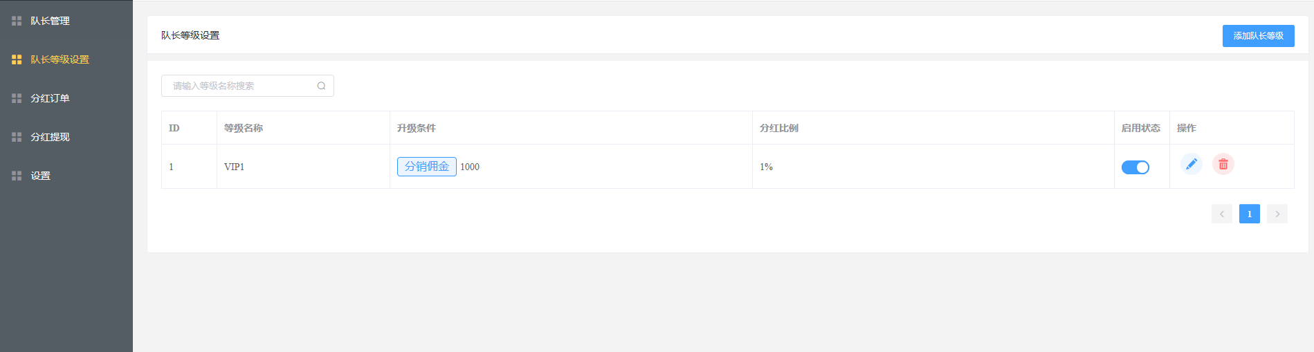Click the grid icon beside 设置
Image resolution: width=1314 pixels, height=352 pixels.
17,176
